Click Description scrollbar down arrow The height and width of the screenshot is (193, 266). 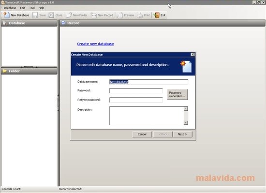point(186,122)
